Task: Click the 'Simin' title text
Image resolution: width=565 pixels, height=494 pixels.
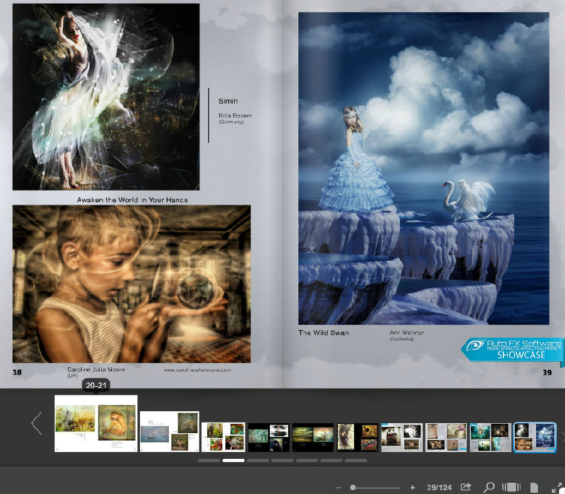Action: pos(228,101)
